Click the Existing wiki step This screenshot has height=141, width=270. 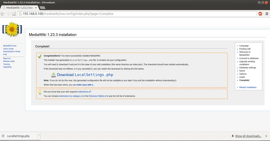[245, 49]
